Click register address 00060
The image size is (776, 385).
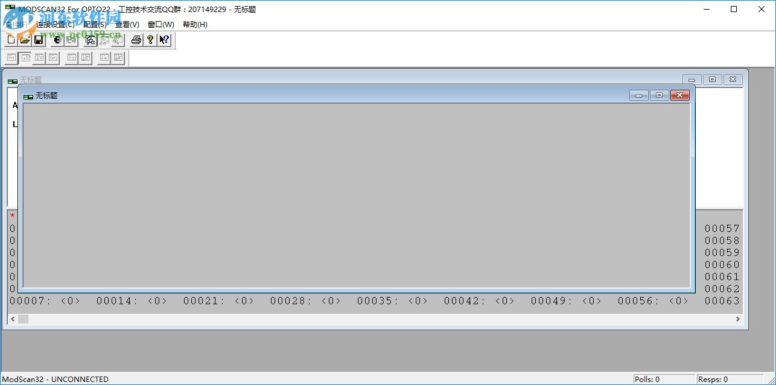coord(722,264)
